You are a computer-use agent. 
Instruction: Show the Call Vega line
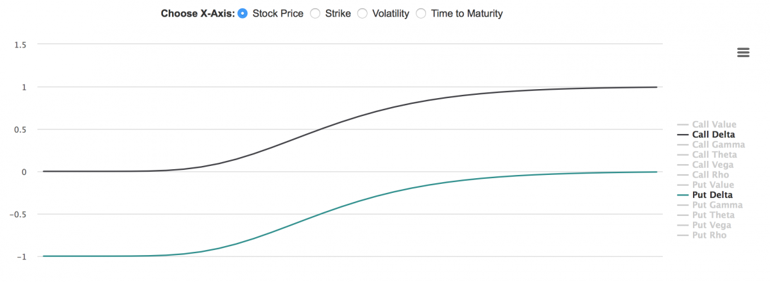coord(714,165)
